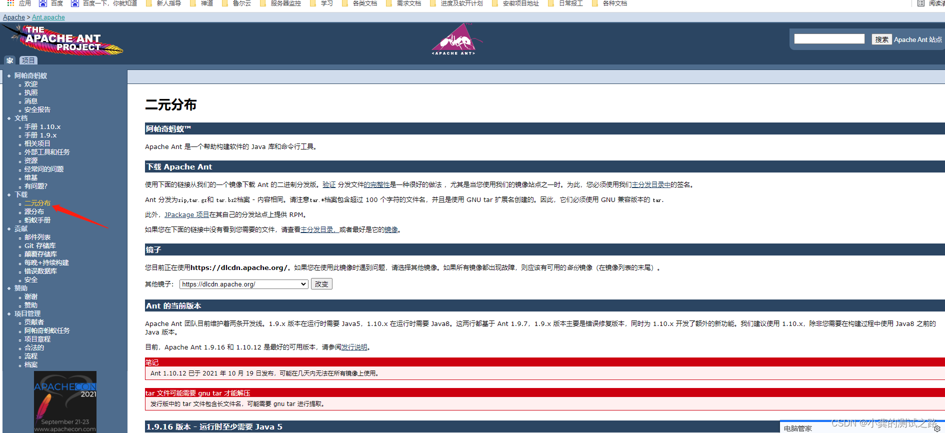This screenshot has height=433, width=945.
Task: Click the ApacheCon 2021 banner image
Action: coord(65,401)
